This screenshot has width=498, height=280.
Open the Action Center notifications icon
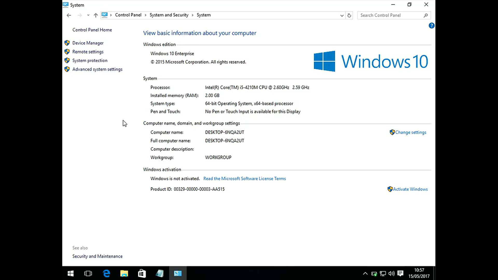pos(400,273)
